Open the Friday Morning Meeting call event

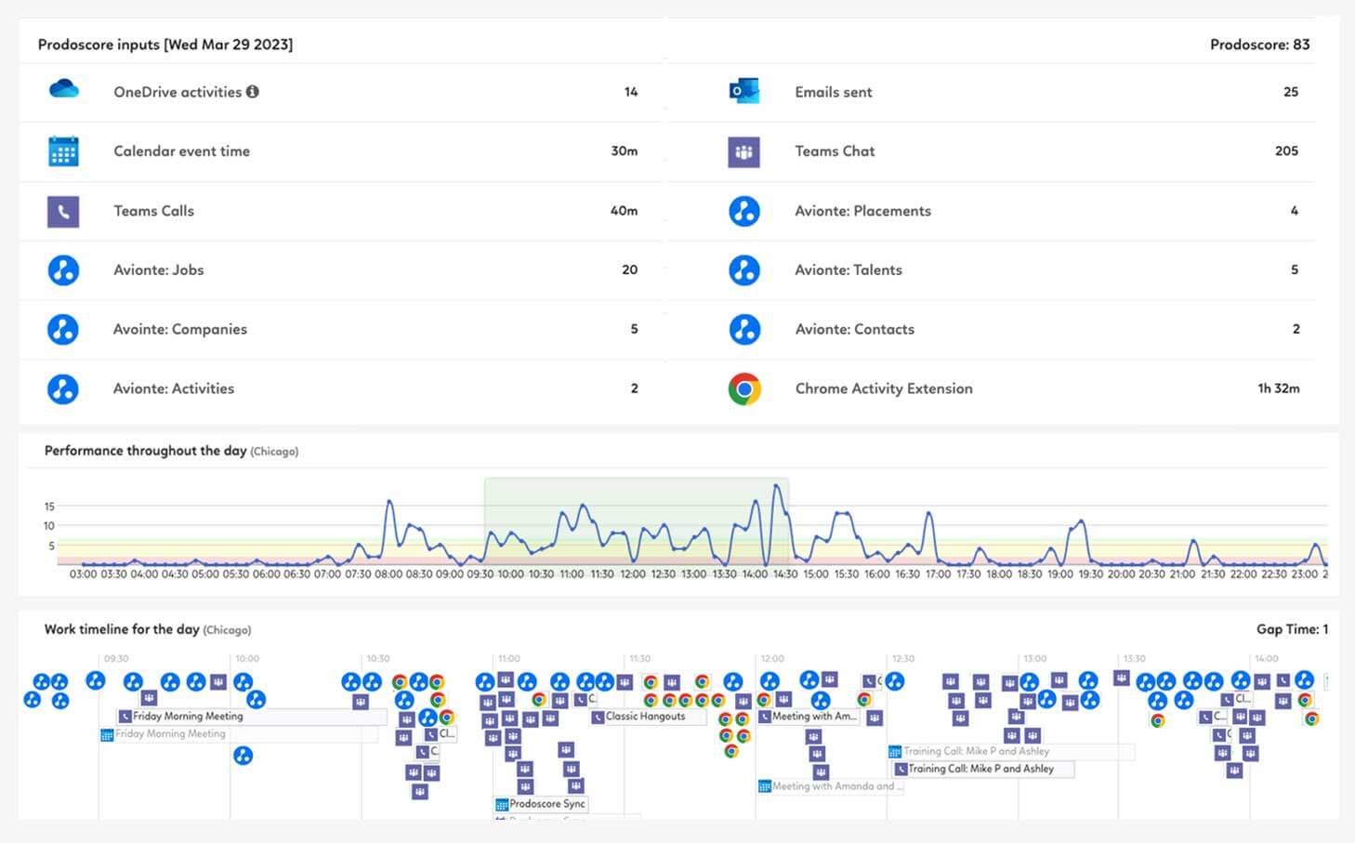251,717
